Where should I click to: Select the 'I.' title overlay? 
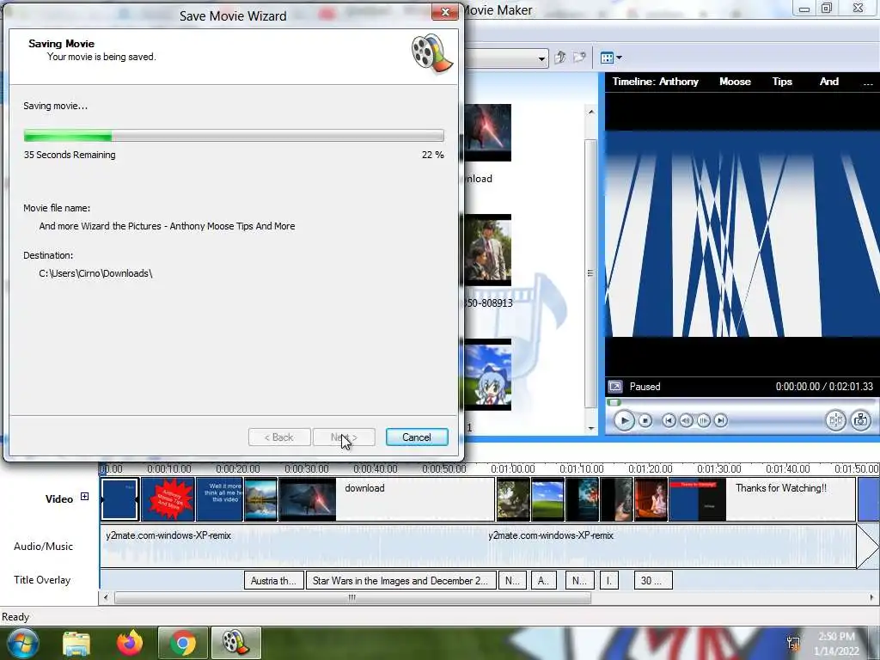pyautogui.click(x=609, y=580)
